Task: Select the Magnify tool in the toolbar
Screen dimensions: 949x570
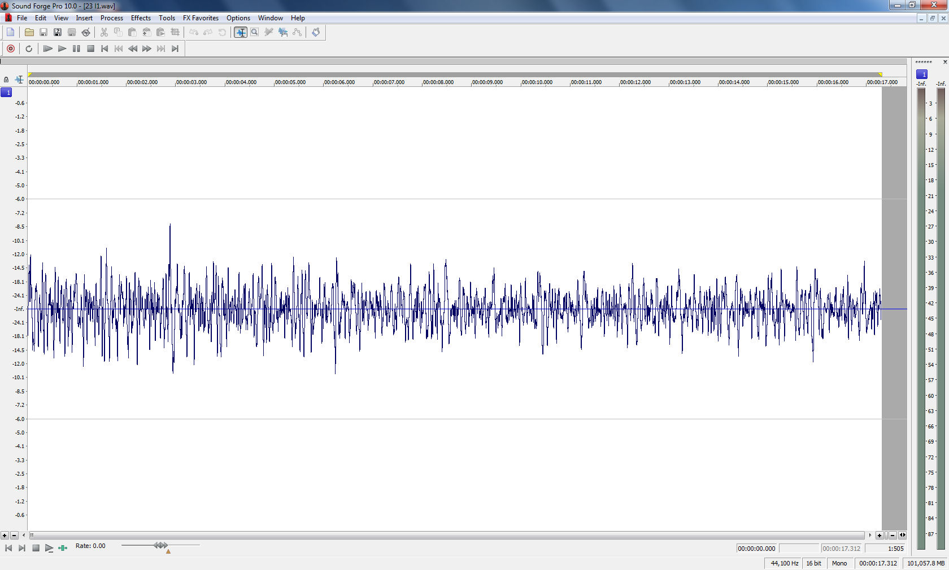Action: [255, 32]
